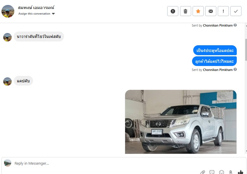Toggle the orange star follow-up flag
This screenshot has width=247, height=174.
pos(198,11)
